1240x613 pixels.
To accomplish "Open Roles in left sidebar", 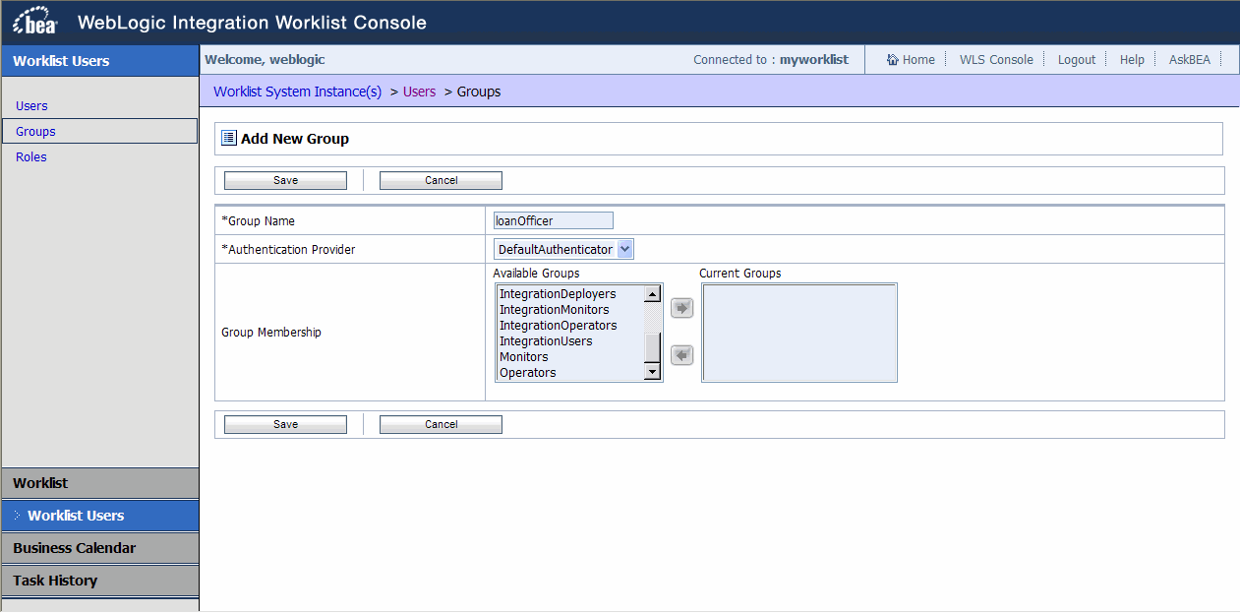I will (31, 156).
